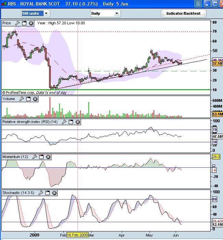The width and height of the screenshot is (223, 240).
Task: Click the Jun label on the time axis
Action: [x=176, y=235]
